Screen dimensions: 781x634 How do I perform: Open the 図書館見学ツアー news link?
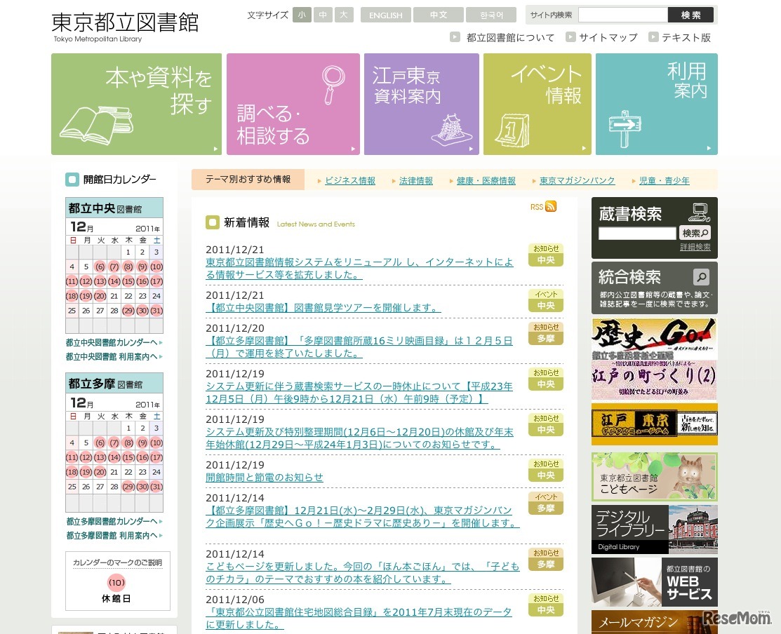coord(323,308)
